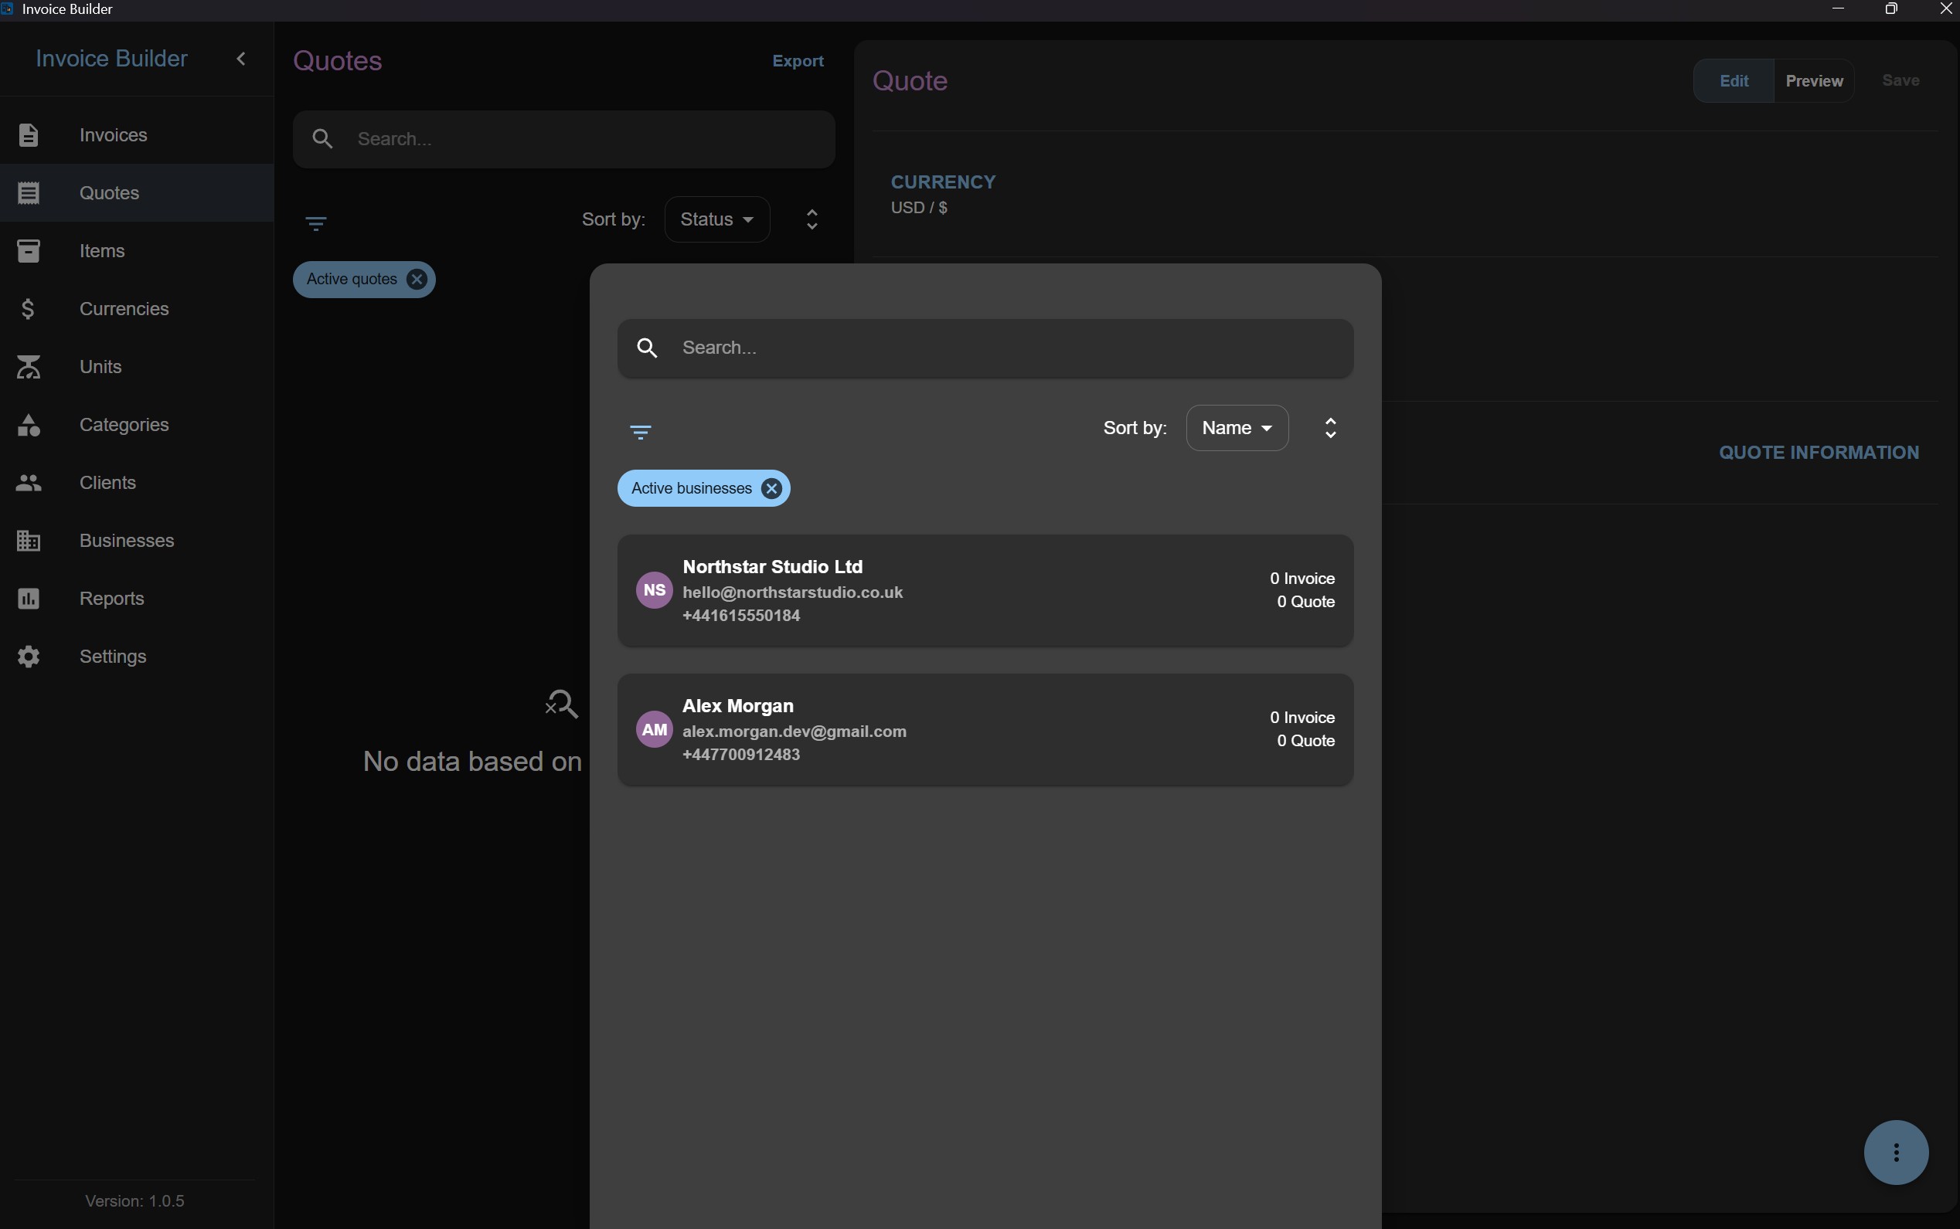Switch the quote to Edit mode
Viewport: 1960px width, 1229px height.
pos(1733,80)
